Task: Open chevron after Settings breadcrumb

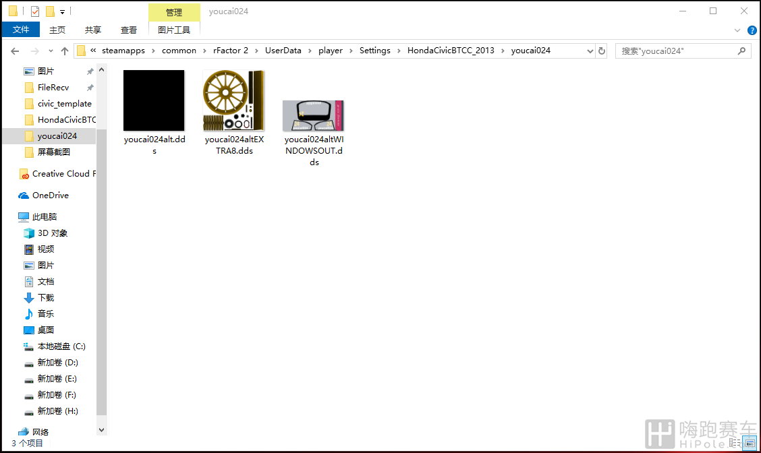Action: point(399,51)
